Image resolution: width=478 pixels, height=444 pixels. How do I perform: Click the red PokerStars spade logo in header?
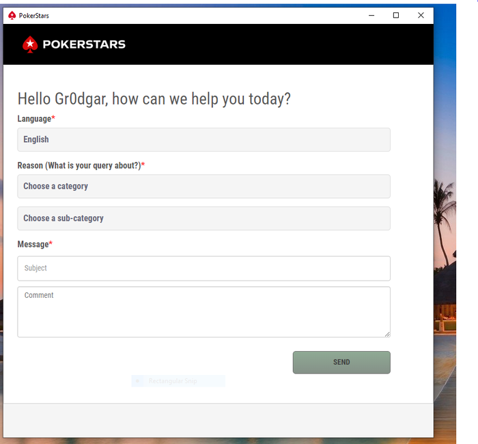point(30,44)
